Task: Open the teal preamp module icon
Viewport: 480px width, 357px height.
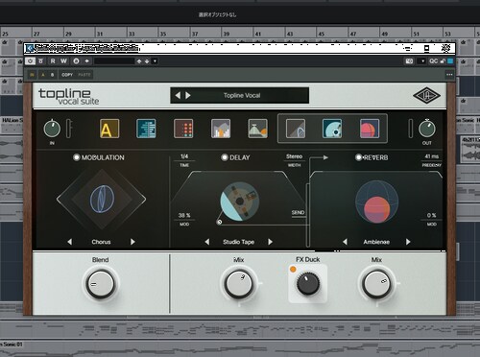Action: pos(146,129)
